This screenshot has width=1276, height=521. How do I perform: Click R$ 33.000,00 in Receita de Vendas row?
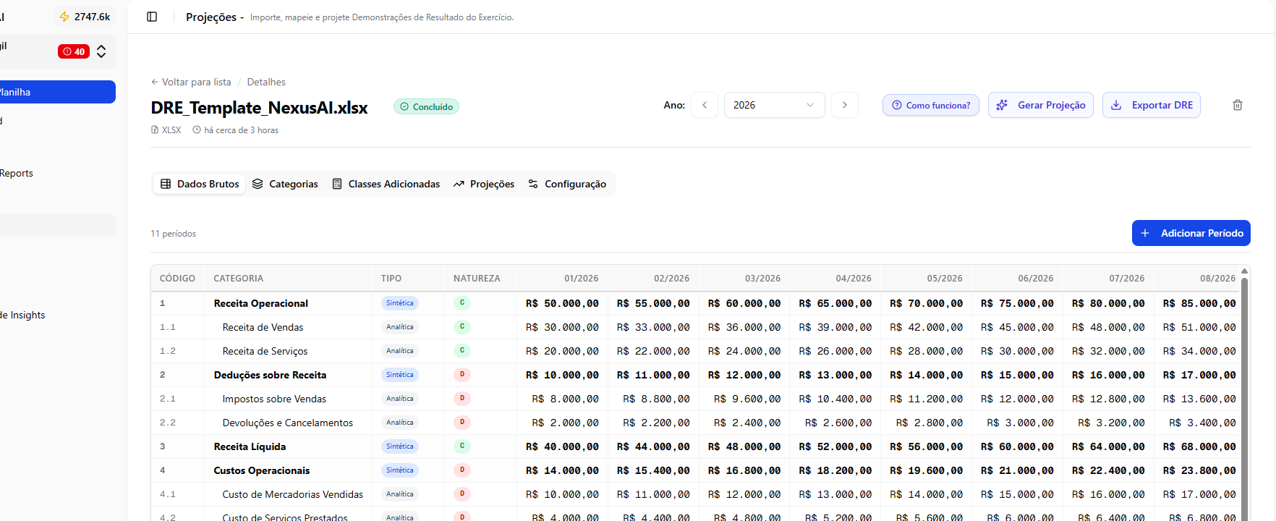[x=653, y=327]
